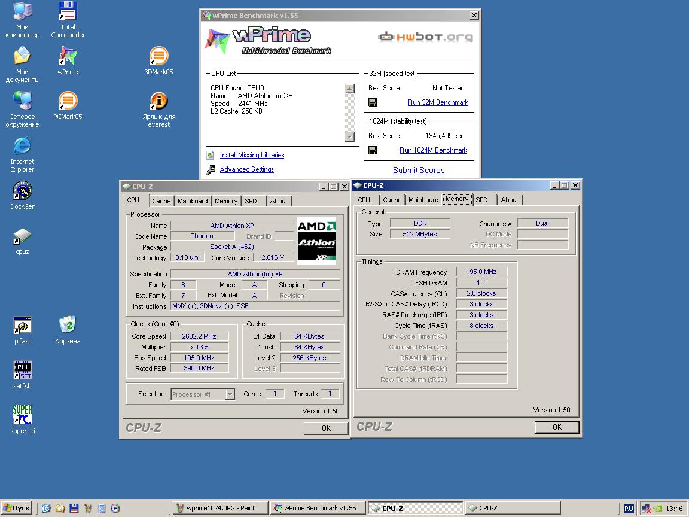Open Network Neighborhood desktop icon

22,110
